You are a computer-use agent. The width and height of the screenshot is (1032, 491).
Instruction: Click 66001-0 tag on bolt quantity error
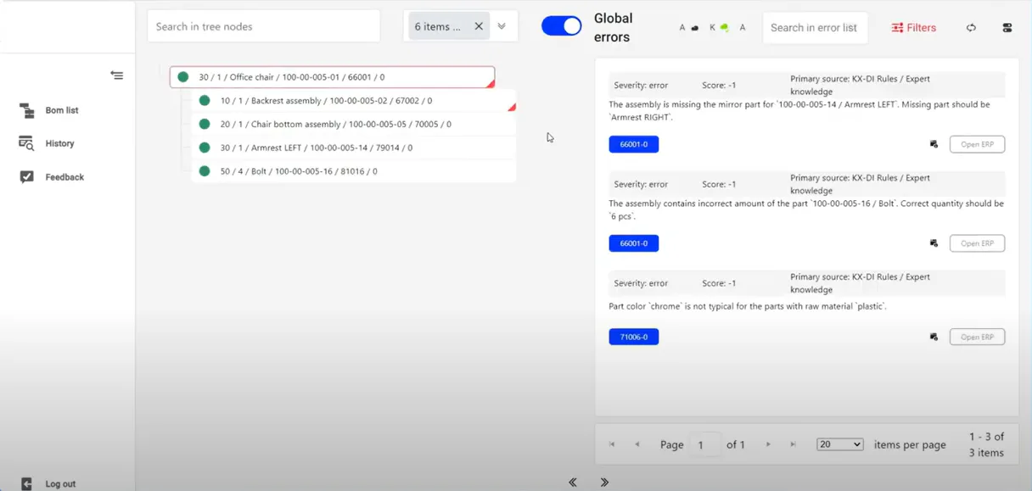click(x=634, y=243)
